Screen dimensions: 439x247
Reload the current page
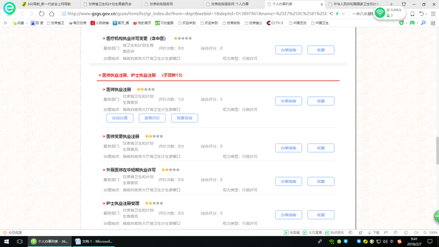[41, 14]
